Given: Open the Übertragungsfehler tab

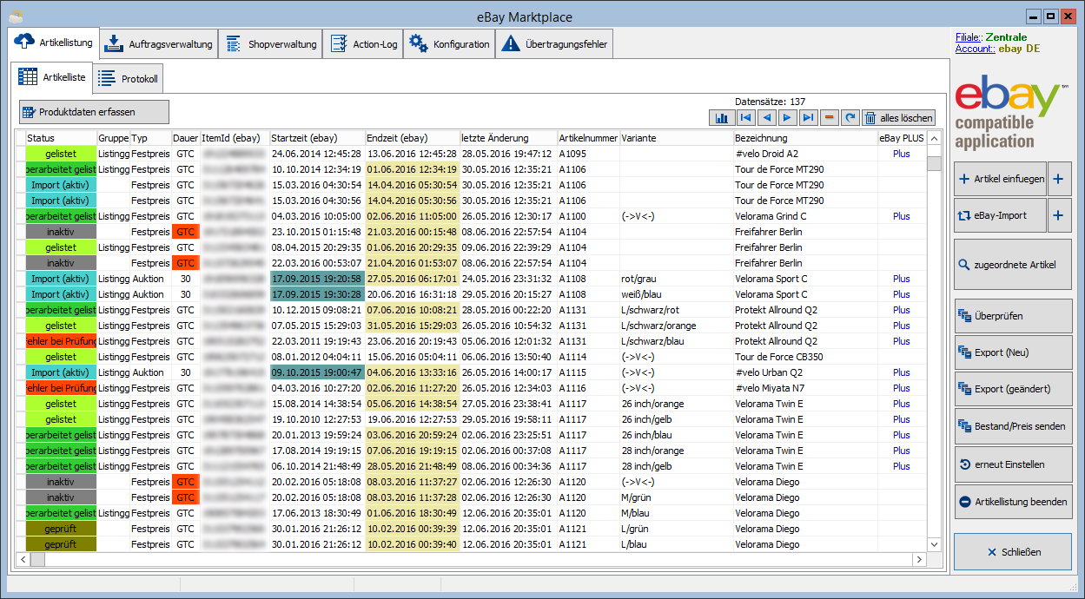Looking at the screenshot, I should [555, 44].
